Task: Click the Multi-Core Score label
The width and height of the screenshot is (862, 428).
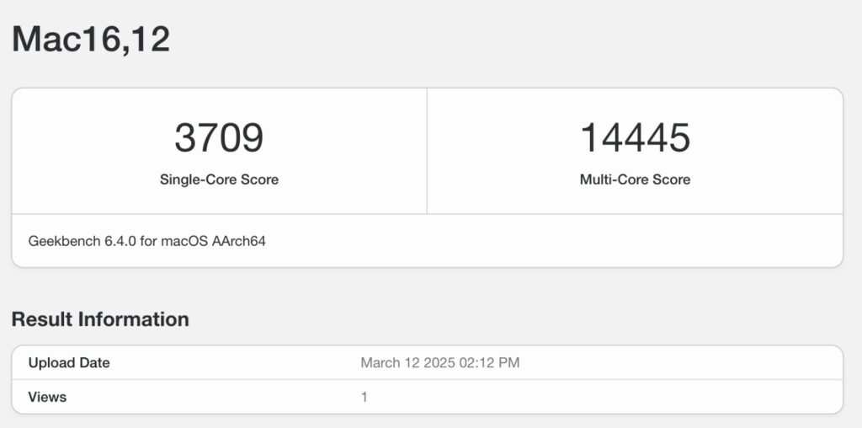Action: [x=635, y=179]
